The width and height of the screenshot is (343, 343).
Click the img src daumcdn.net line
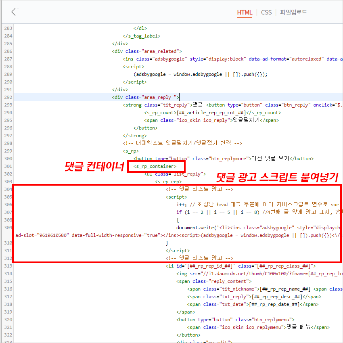259,274
